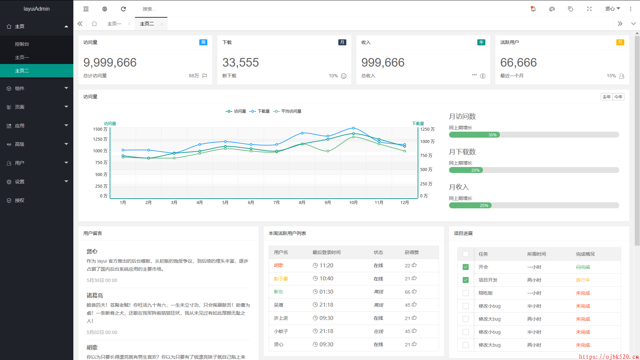Check the last 修改大bug task checkbox
The height and width of the screenshot is (360, 640).
(x=466, y=345)
